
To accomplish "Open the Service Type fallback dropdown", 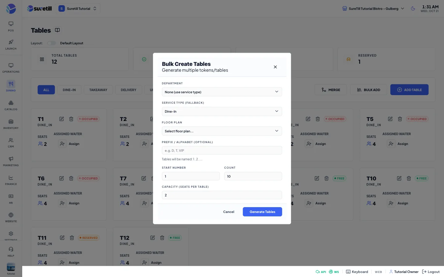I will (x=222, y=111).
